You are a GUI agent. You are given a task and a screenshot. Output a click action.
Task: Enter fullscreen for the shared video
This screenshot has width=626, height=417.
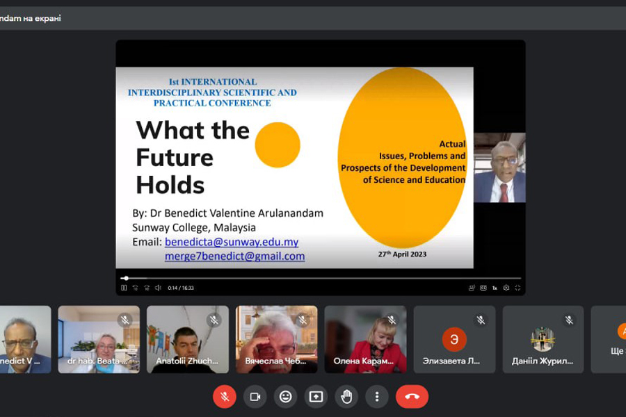point(517,288)
